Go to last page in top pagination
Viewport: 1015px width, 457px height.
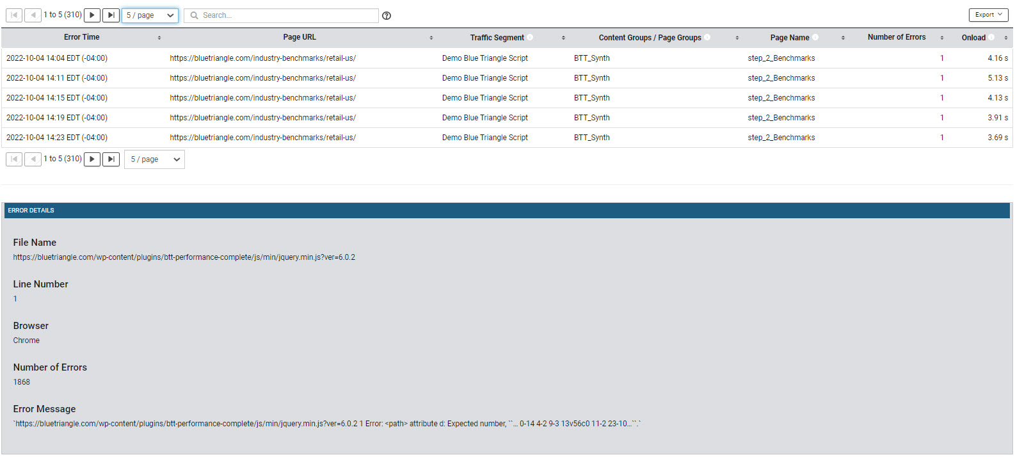click(111, 15)
